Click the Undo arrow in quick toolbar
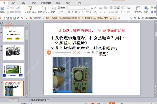This screenshot has height=104, width=157. pyautogui.click(x=18, y=18)
